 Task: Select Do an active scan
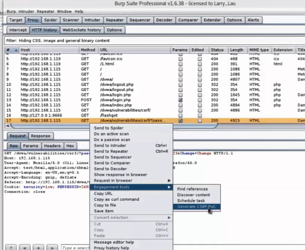tap(131, 134)
